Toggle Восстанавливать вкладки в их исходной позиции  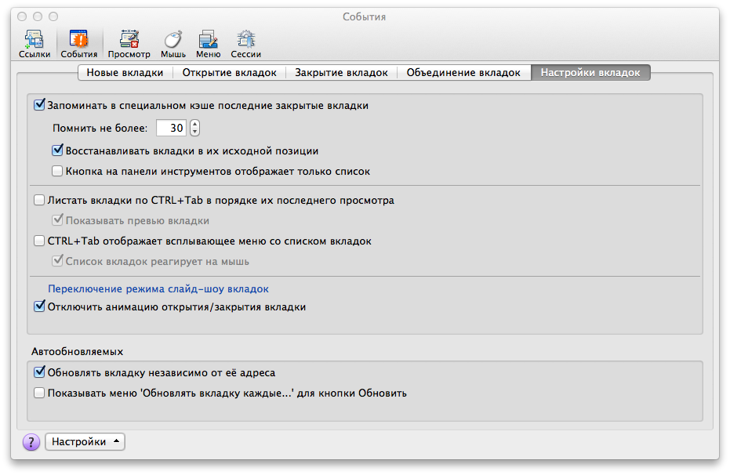[57, 150]
